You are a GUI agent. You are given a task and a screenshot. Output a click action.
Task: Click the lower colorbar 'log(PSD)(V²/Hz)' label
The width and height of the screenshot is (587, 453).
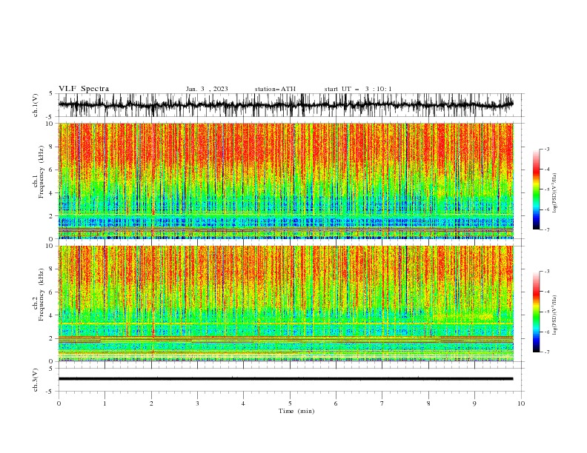tap(554, 315)
